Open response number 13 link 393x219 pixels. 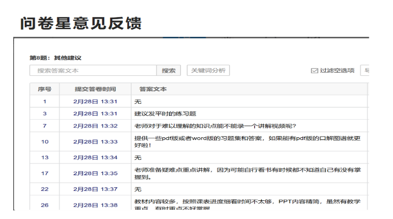pos(45,158)
